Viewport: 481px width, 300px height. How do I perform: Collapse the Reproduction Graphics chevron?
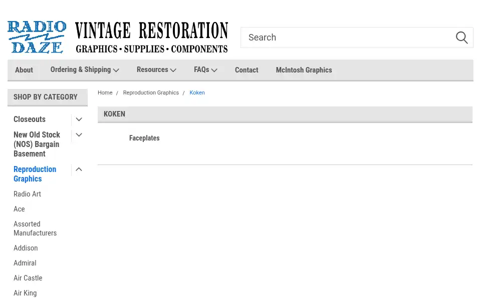click(79, 169)
